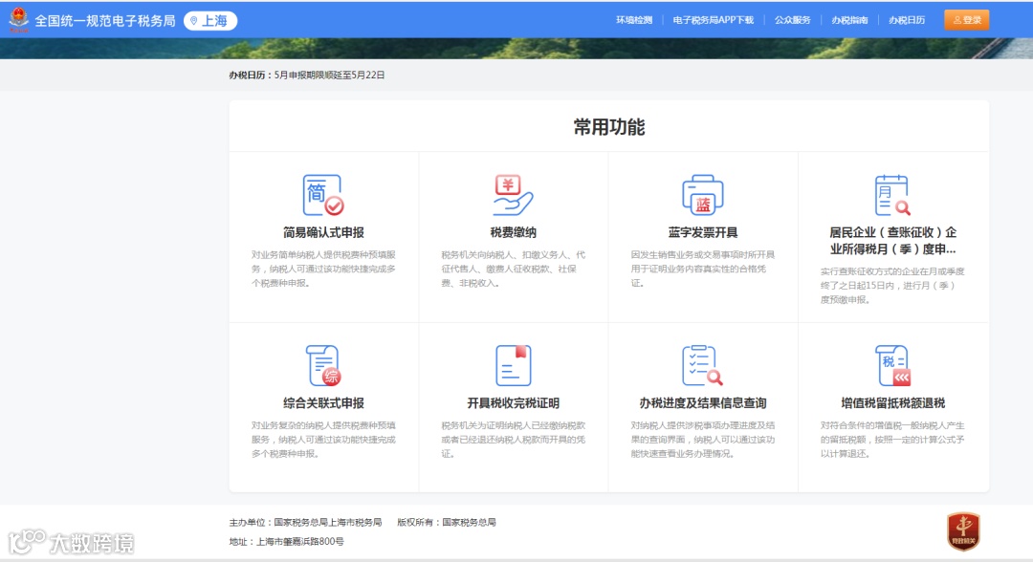Click the 简易确认式申报 icon
Screen dimensions: 1033x562
(x=323, y=195)
